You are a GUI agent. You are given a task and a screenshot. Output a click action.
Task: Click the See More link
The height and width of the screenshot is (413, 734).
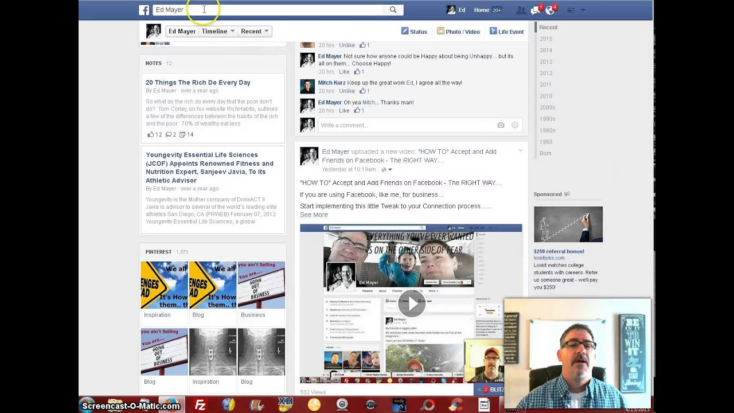314,215
